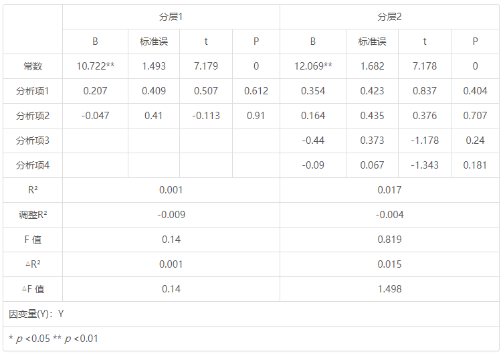This screenshot has height=356, width=503.
Task: Select the 常数 row label
Action: click(x=33, y=66)
